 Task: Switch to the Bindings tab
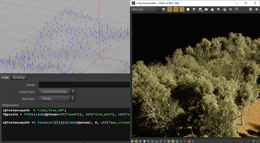[19, 77]
